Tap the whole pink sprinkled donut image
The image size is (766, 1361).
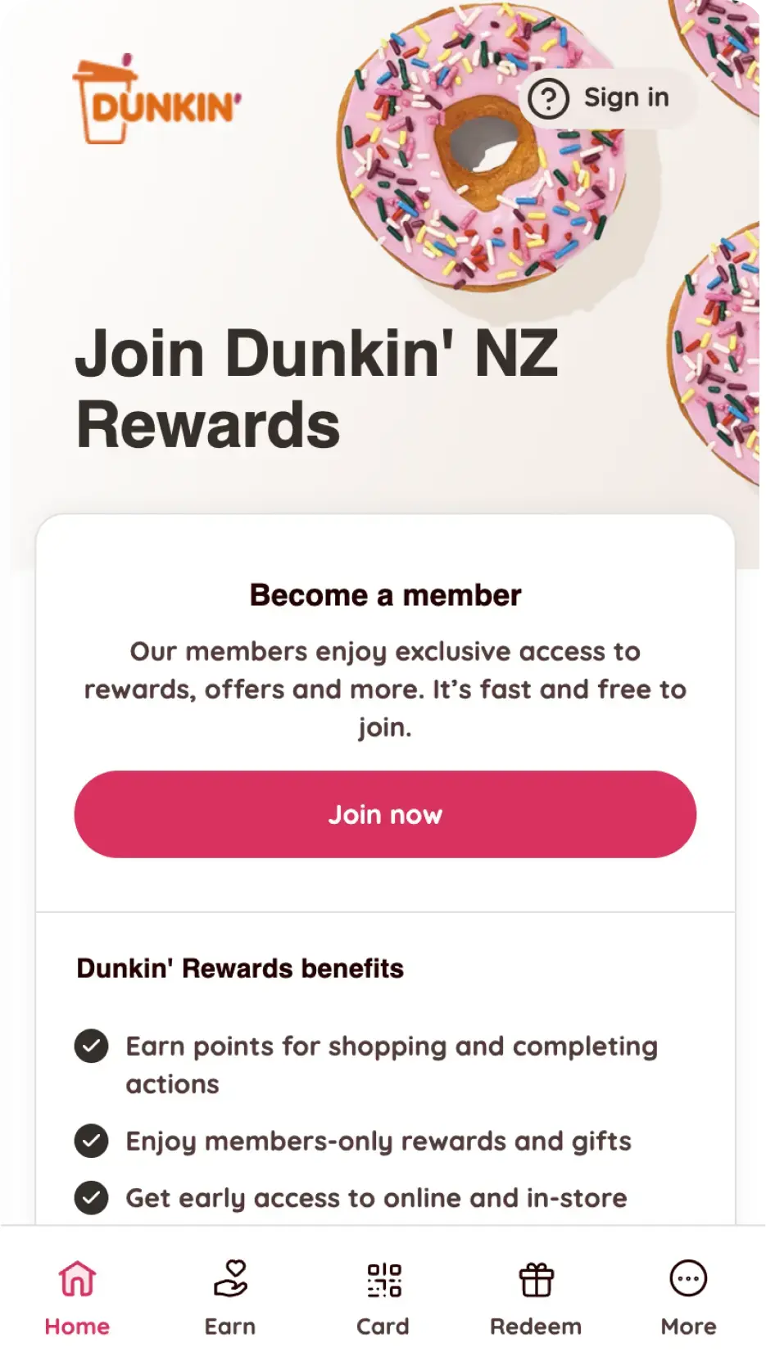click(482, 147)
